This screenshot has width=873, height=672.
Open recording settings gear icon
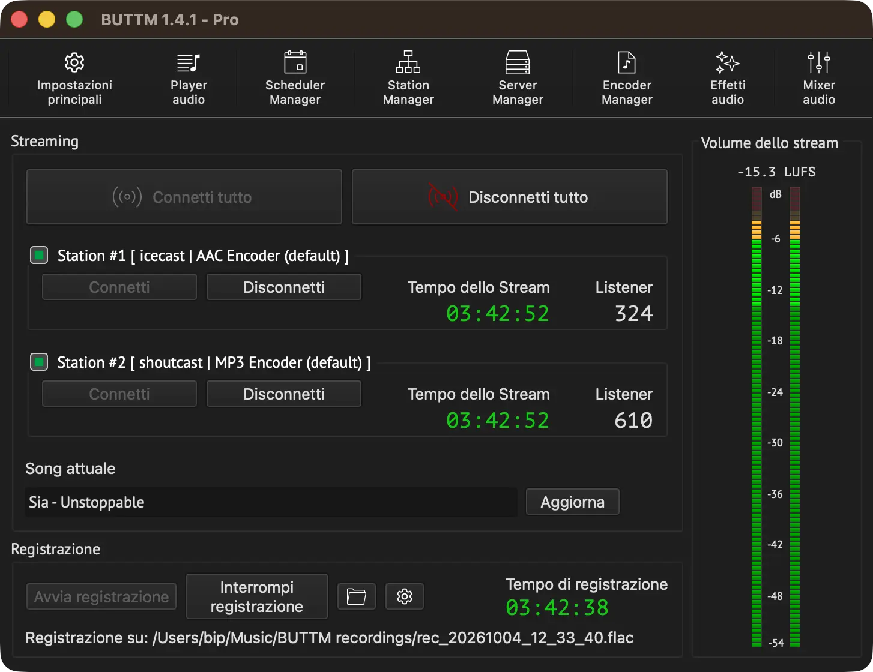point(405,596)
